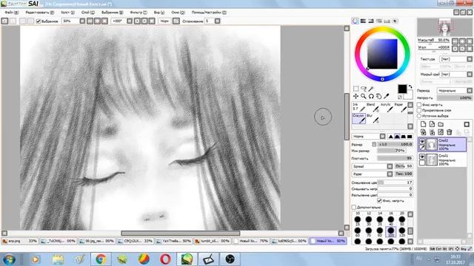This screenshot has width=474, height=266.
Task: Choose the Blend brush preset
Action: (373, 107)
